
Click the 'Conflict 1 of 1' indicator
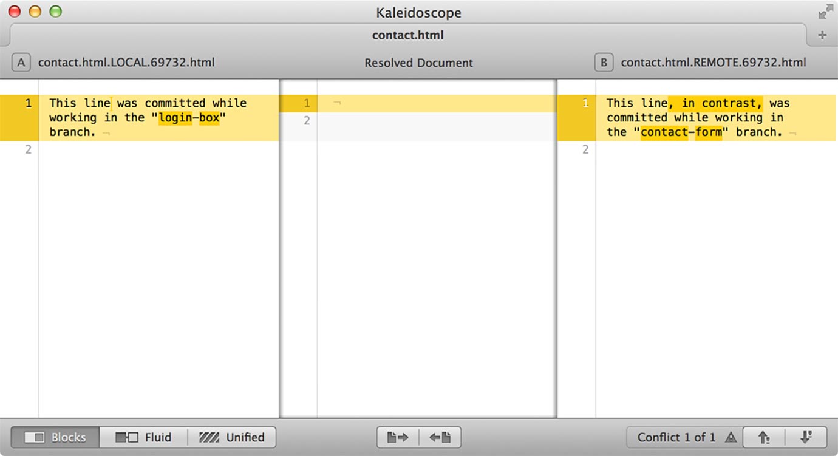(676, 437)
